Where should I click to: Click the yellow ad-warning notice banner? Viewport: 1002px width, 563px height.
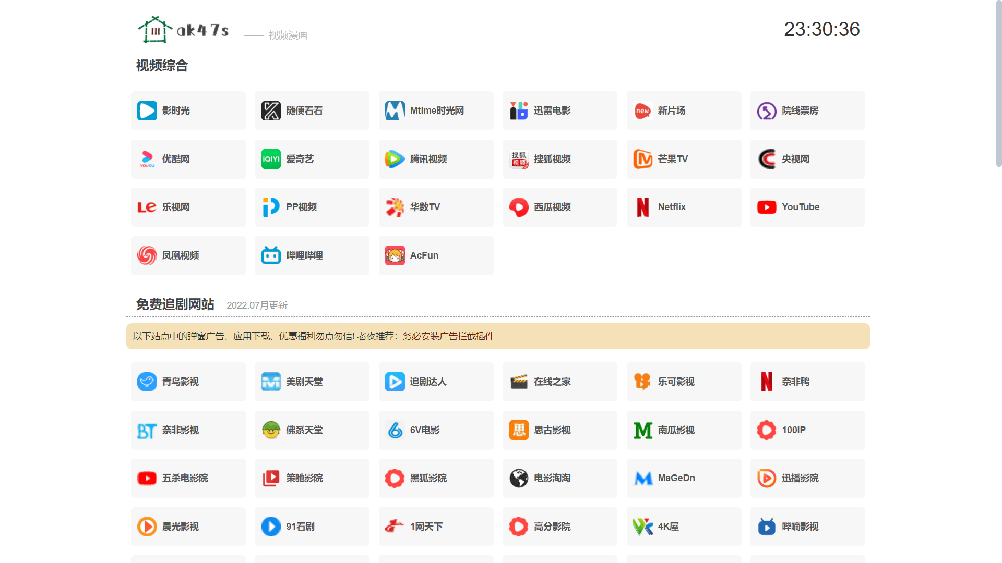click(497, 336)
